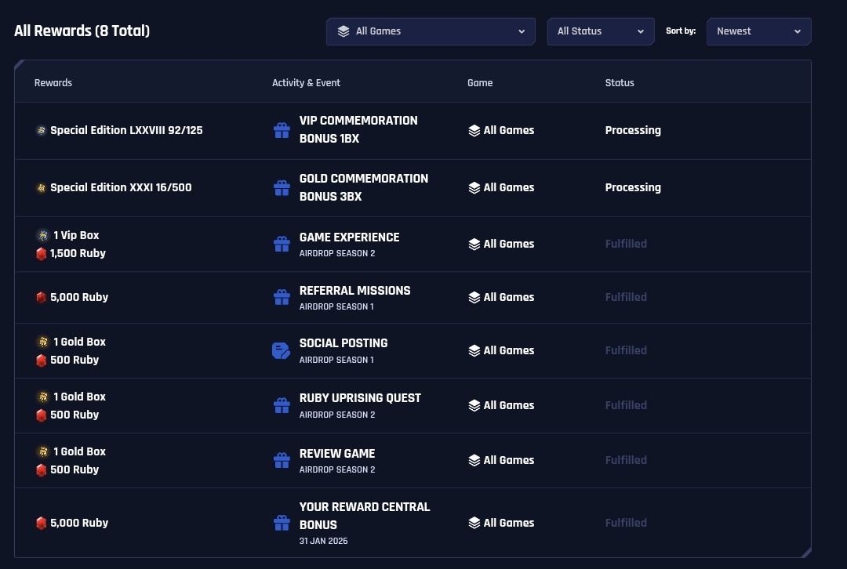The image size is (847, 569).
Task: Click layers icon in Review Game row
Action: (474, 461)
